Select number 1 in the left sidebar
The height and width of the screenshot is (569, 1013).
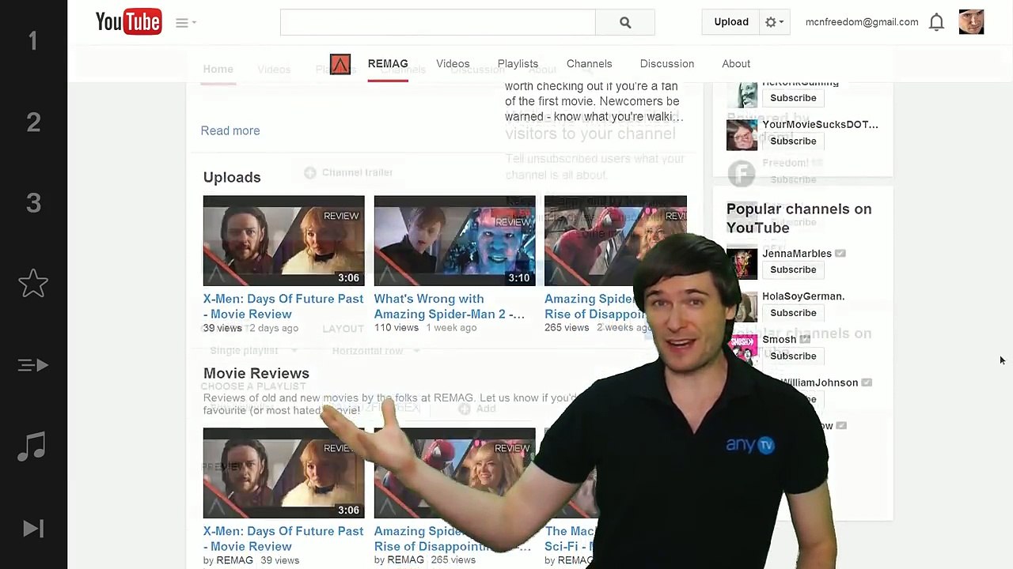(x=33, y=41)
